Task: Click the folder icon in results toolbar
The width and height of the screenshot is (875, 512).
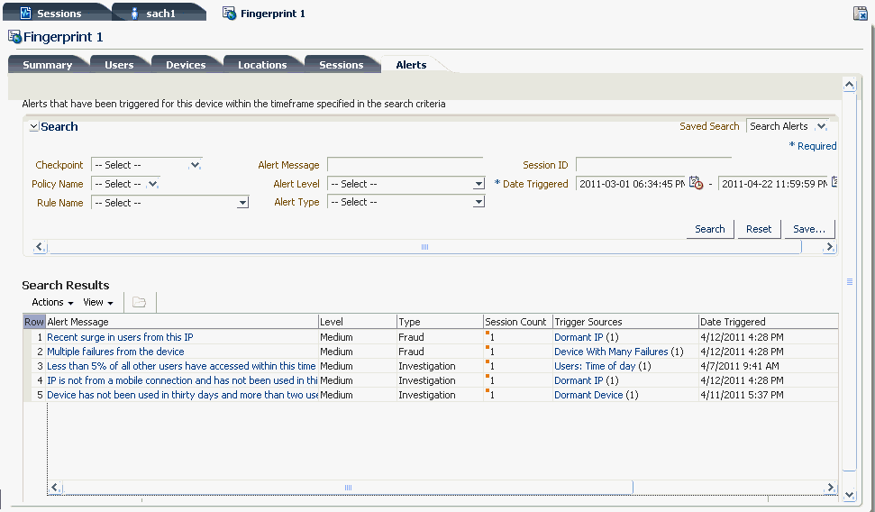Action: coord(139,302)
